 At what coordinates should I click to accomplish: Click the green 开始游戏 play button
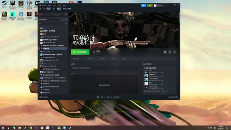click(x=80, y=52)
